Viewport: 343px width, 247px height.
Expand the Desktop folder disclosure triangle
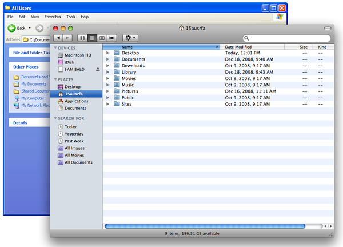[107, 53]
